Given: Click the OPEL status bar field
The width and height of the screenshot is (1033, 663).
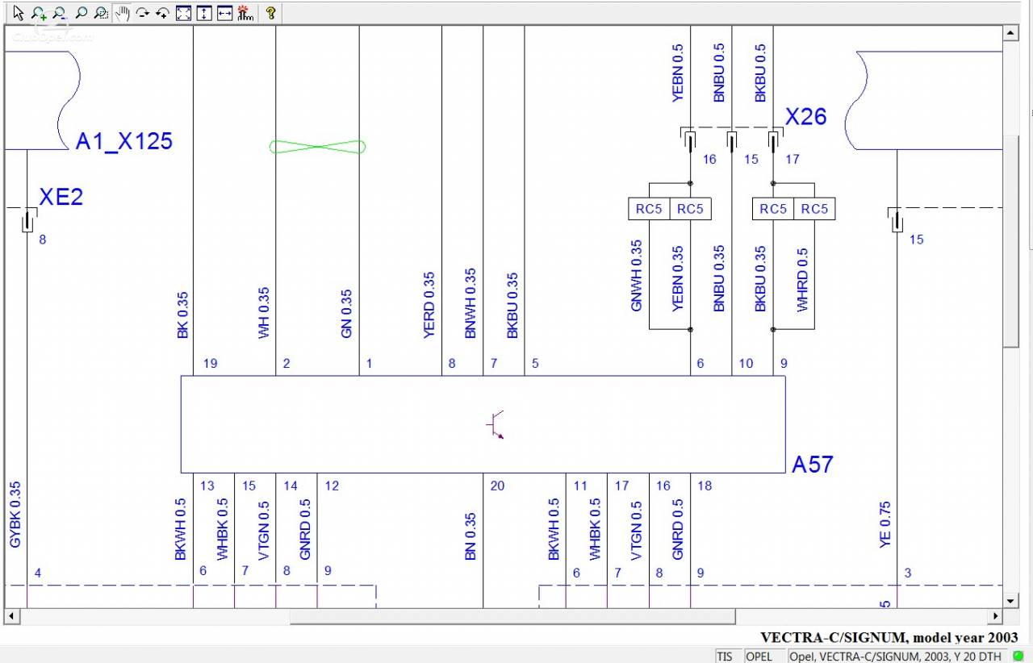Looking at the screenshot, I should 764,657.
